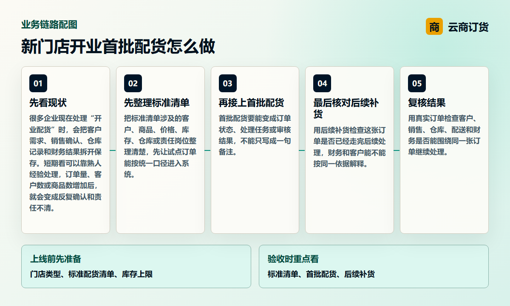Click the 上线前先准备 heading
This screenshot has height=306, width=510.
(56, 259)
